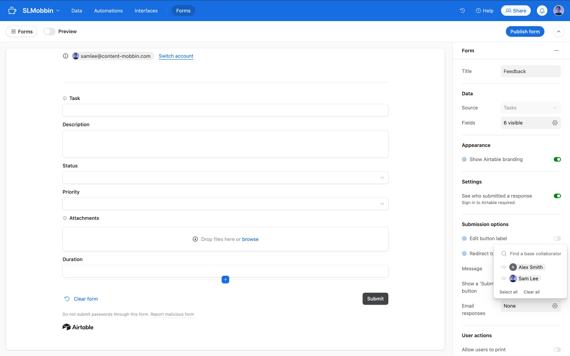Click the blue plus add-field button
The height and width of the screenshot is (356, 570).
pyautogui.click(x=225, y=279)
